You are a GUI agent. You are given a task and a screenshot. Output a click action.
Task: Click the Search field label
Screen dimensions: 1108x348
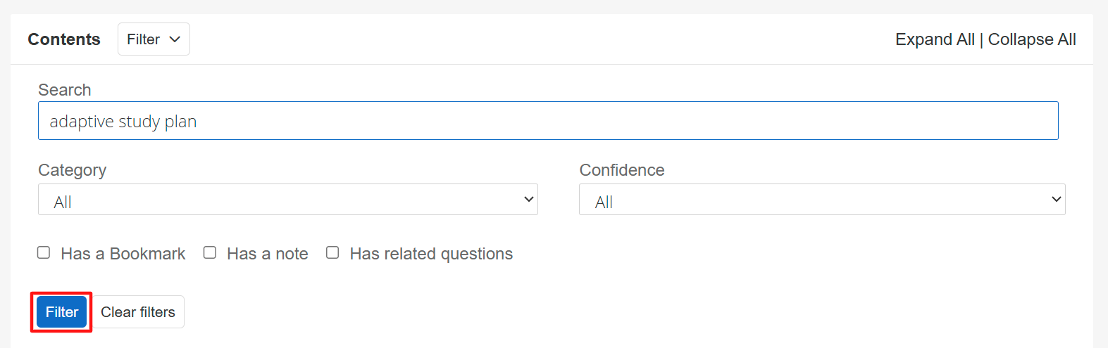tap(65, 90)
